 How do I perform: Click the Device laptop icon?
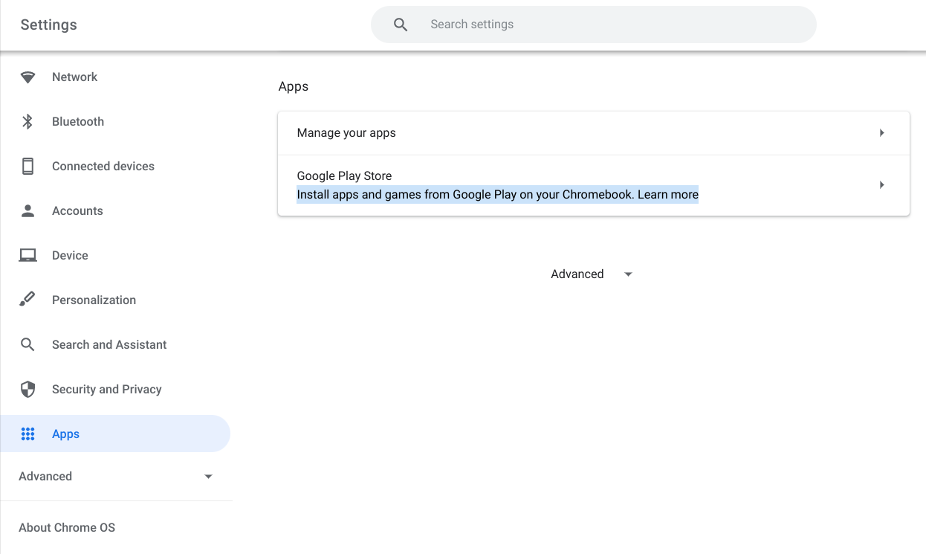click(27, 255)
